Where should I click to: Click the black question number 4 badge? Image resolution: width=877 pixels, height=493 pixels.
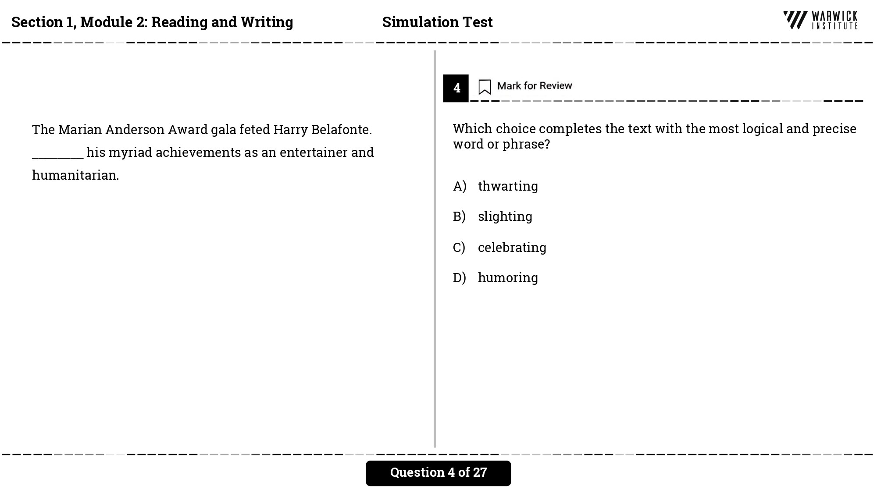click(456, 88)
